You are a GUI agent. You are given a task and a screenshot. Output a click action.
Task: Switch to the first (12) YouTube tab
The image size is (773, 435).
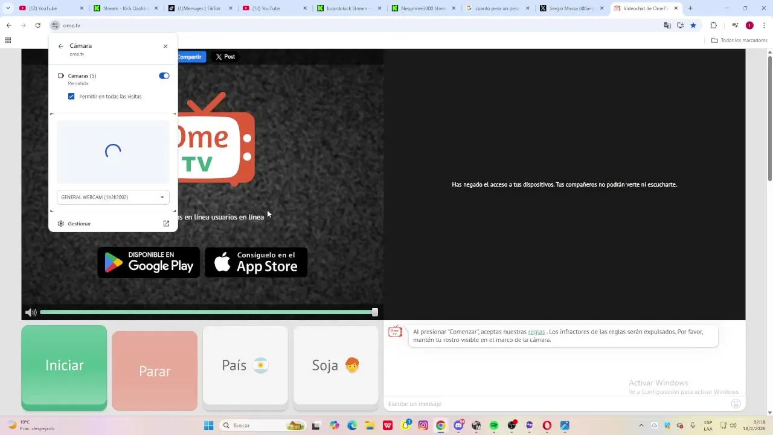51,8
